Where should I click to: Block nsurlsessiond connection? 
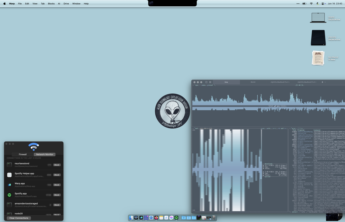(57, 165)
